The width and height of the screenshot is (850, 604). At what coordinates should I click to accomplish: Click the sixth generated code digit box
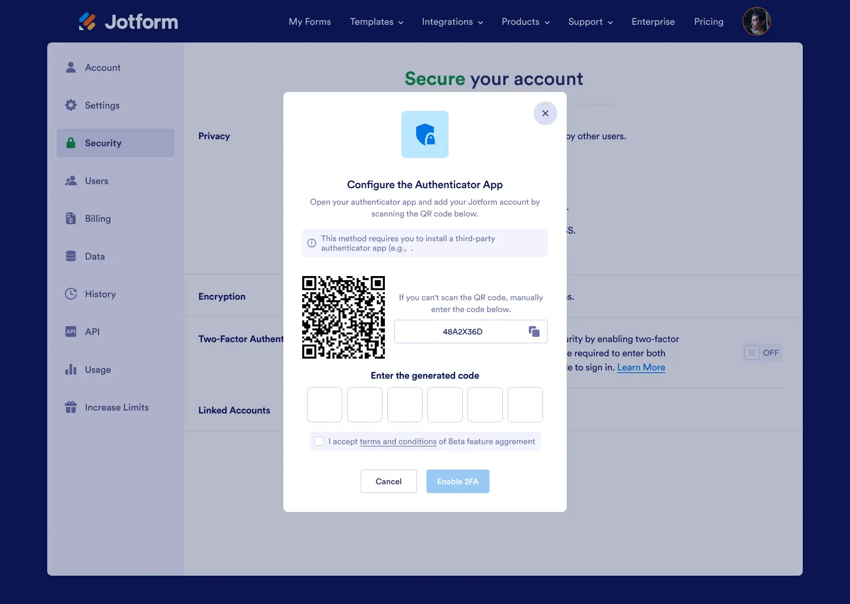click(525, 405)
